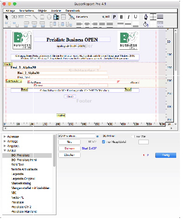
Task: Expand the Adresse tree node
Action: point(5,136)
